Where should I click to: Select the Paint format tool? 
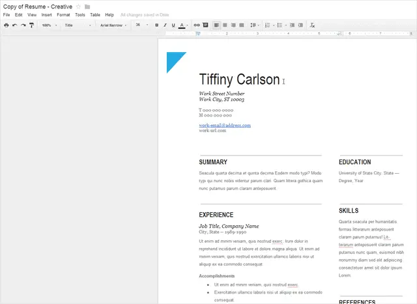(32, 25)
